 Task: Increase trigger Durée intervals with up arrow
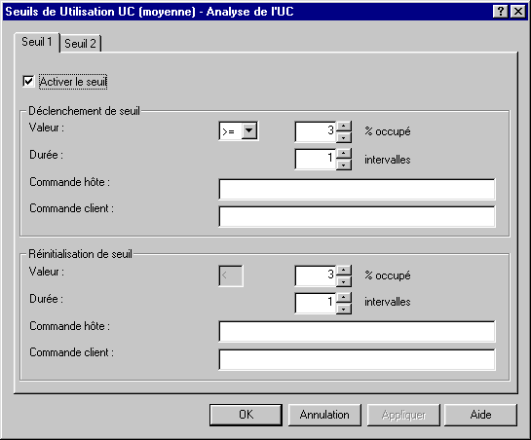[x=344, y=154]
